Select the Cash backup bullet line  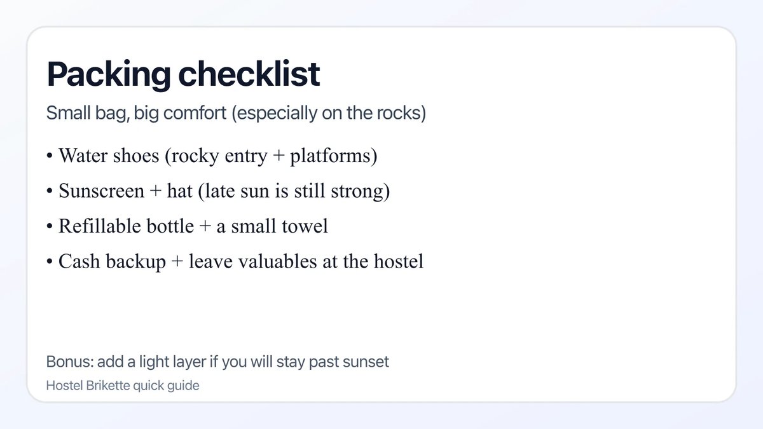[241, 261]
